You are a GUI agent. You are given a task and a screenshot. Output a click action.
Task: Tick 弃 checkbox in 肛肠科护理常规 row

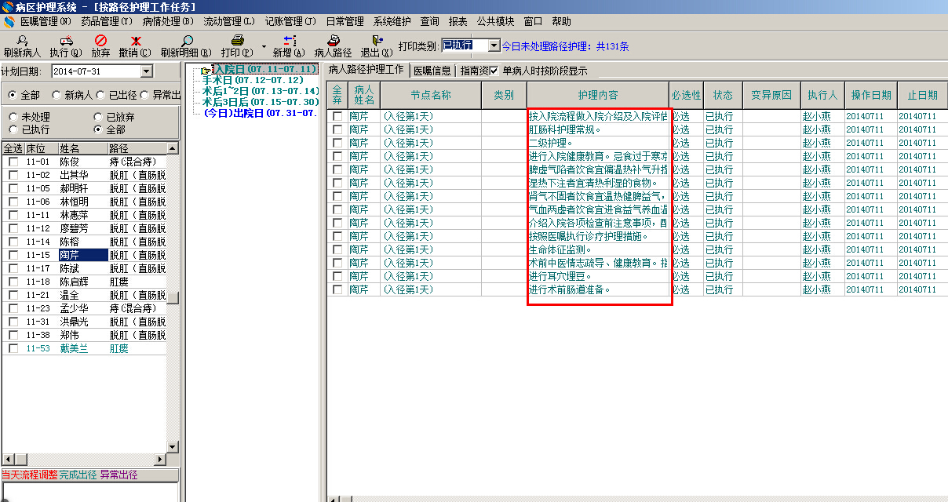pyautogui.click(x=337, y=129)
